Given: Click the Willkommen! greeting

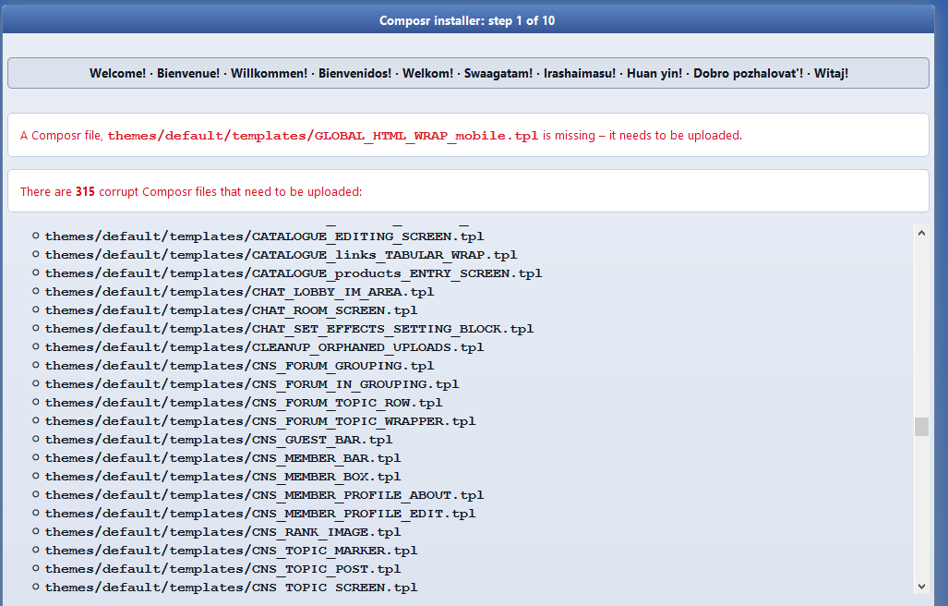Looking at the screenshot, I should tap(269, 73).
